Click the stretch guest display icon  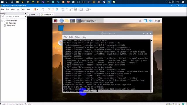[87, 9]
